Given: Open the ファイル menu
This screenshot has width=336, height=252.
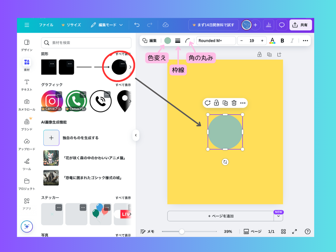Looking at the screenshot, I should [x=46, y=25].
